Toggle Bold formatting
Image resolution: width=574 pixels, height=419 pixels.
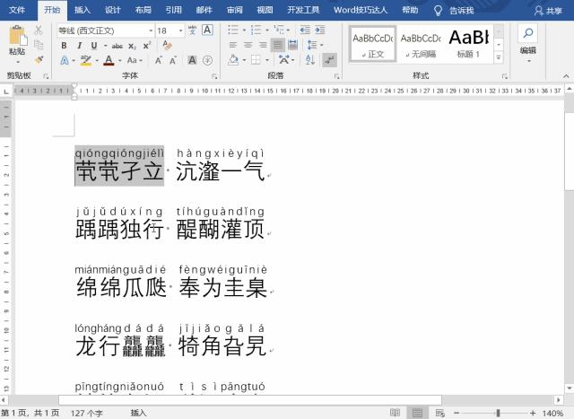(x=64, y=46)
